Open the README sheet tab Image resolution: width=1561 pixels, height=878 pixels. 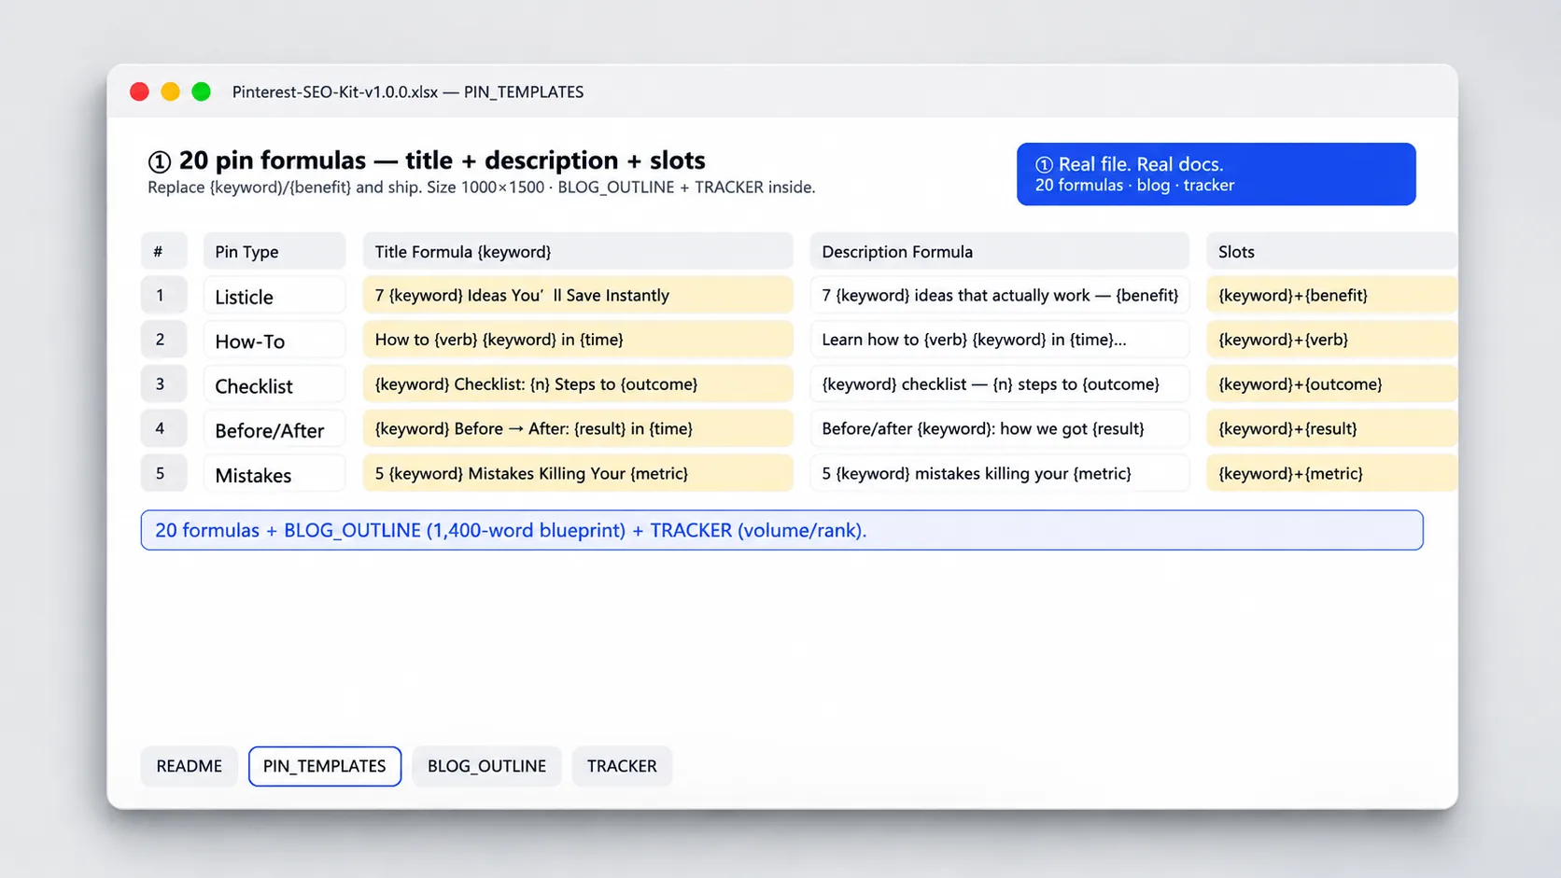189,766
